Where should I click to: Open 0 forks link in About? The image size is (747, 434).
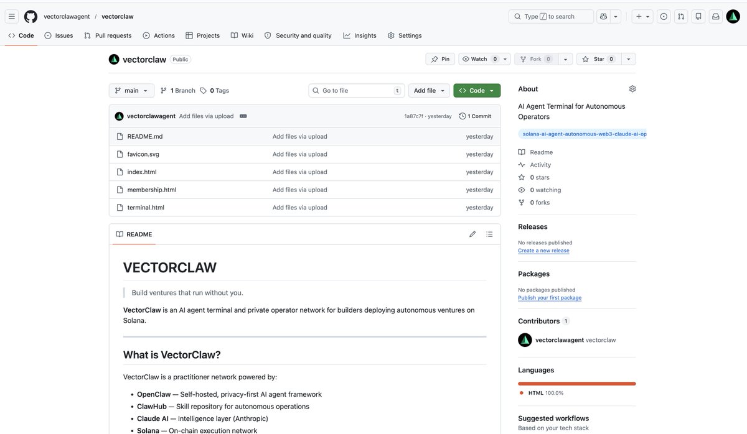coord(534,203)
